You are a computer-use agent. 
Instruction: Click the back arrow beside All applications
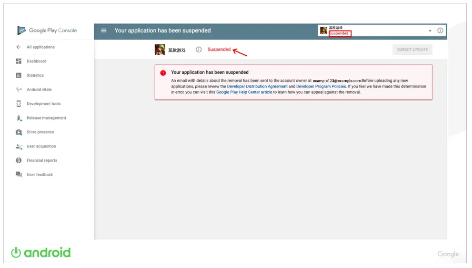pos(19,47)
